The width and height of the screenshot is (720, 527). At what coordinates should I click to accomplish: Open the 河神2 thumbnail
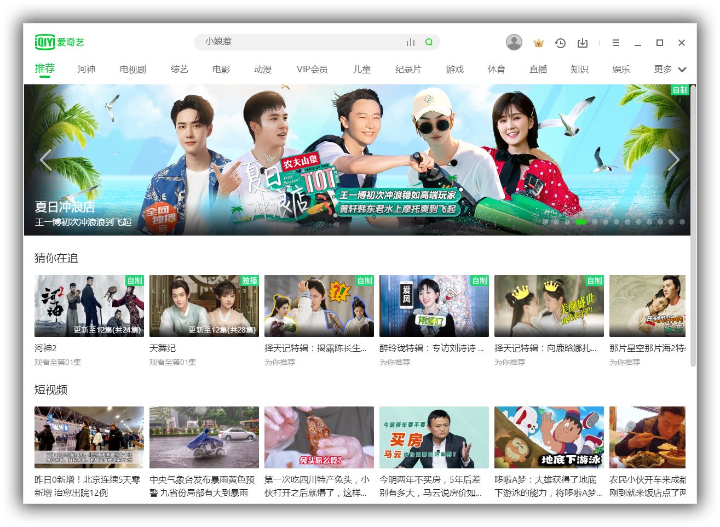pyautogui.click(x=89, y=306)
